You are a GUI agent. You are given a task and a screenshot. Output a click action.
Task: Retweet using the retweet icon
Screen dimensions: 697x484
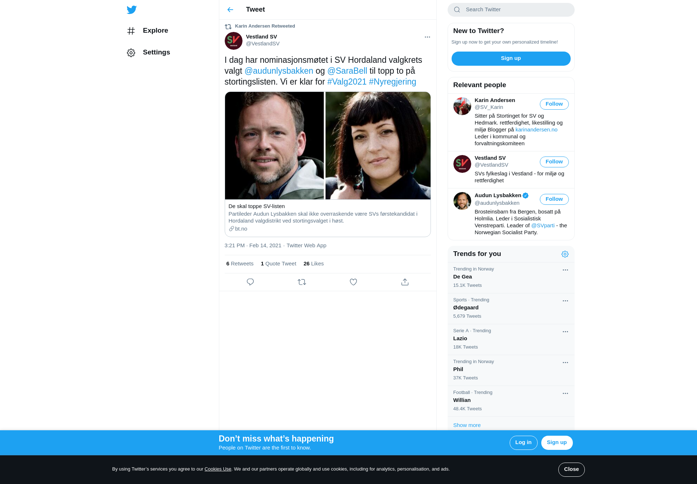tap(302, 282)
